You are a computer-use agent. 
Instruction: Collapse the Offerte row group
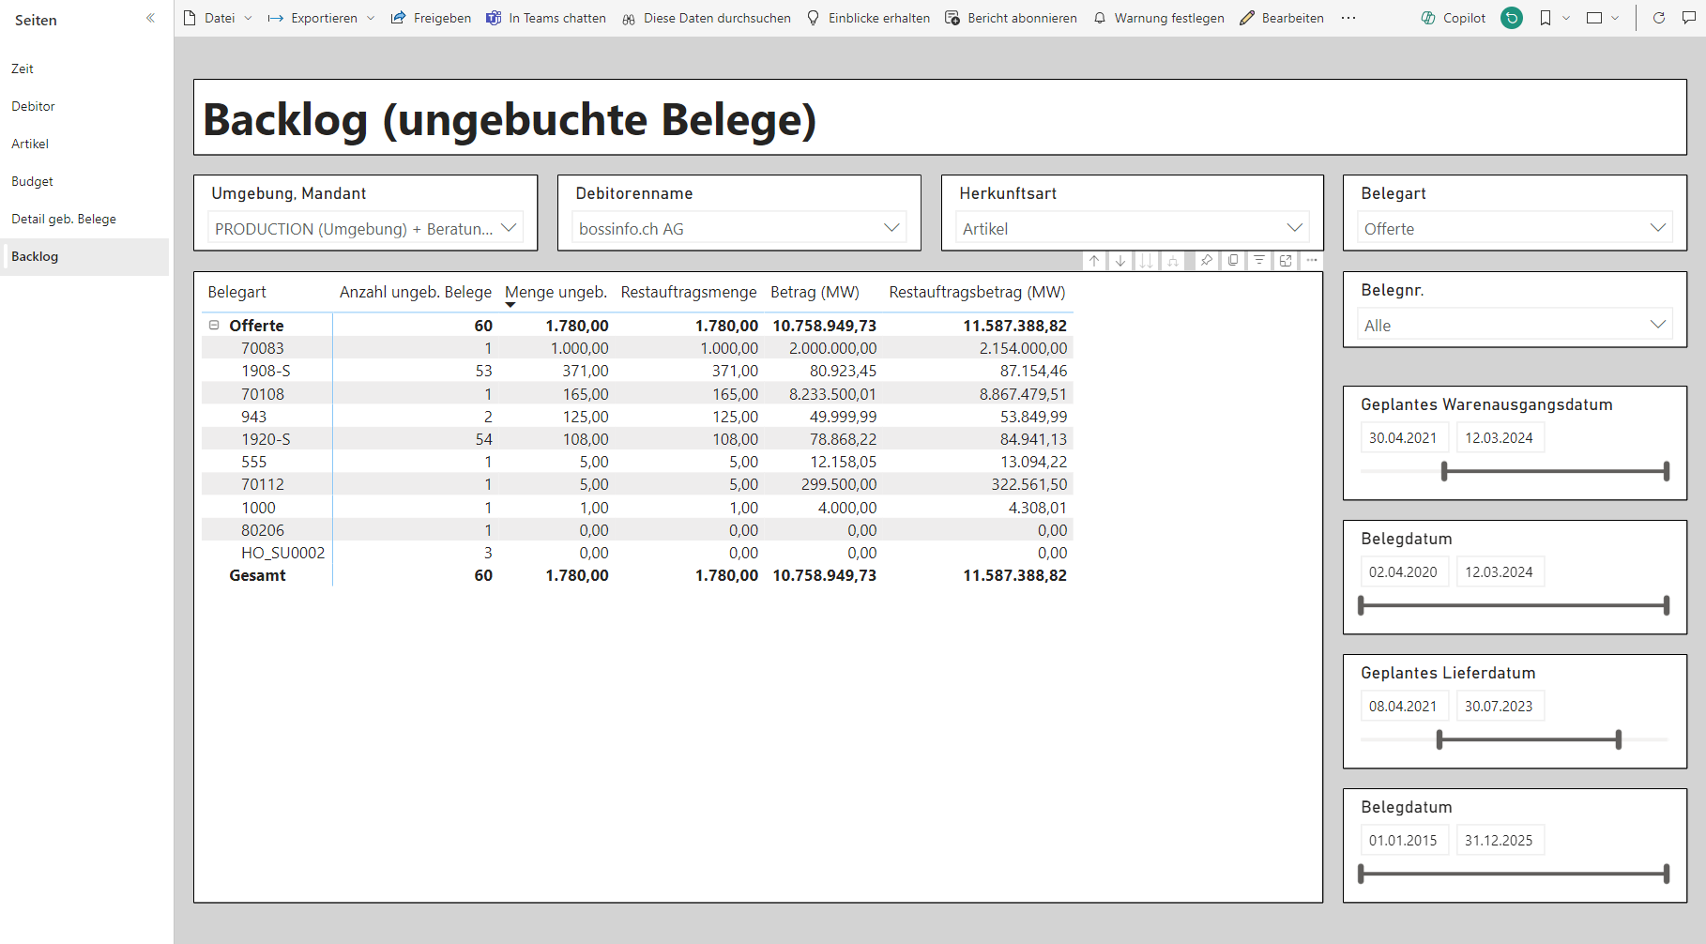tap(214, 326)
